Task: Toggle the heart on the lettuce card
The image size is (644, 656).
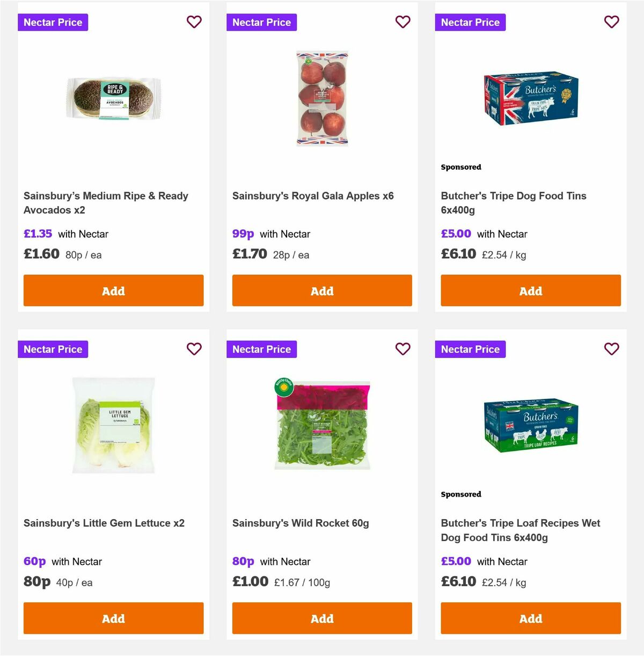Action: (x=194, y=349)
